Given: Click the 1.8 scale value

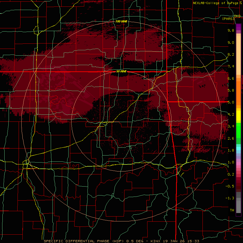Looking at the screenshot, I should point(231,150).
